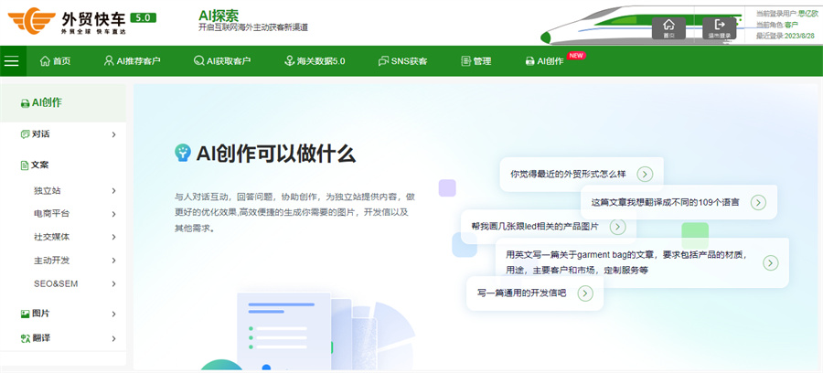Click the hamburger menu icon
This screenshot has height=373, width=823.
(x=11, y=61)
